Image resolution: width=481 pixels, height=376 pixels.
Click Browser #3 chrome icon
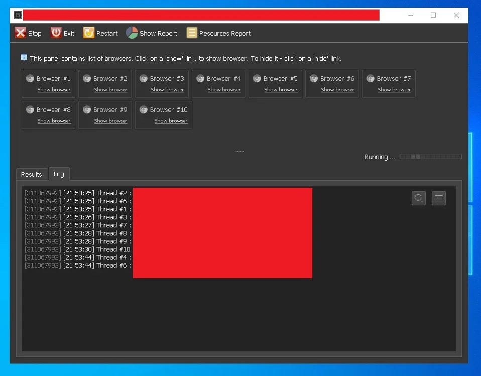click(x=144, y=78)
